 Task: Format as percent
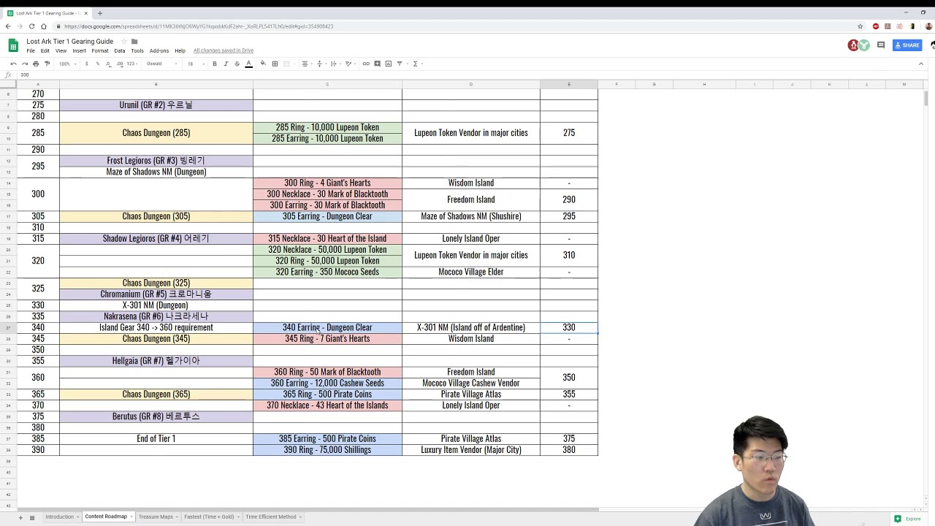(x=97, y=64)
